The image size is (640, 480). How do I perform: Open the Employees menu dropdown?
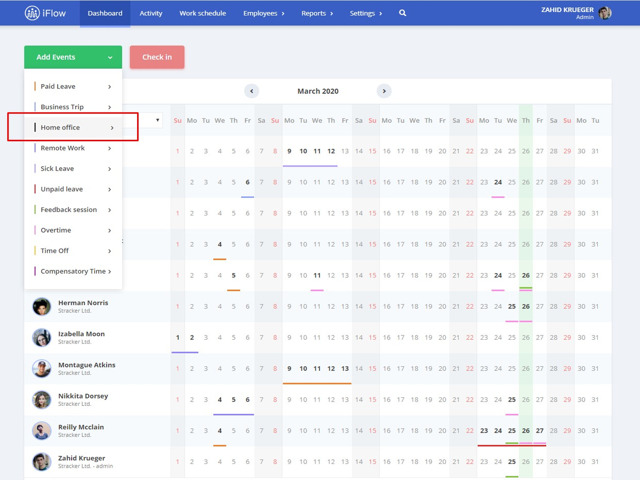click(264, 13)
